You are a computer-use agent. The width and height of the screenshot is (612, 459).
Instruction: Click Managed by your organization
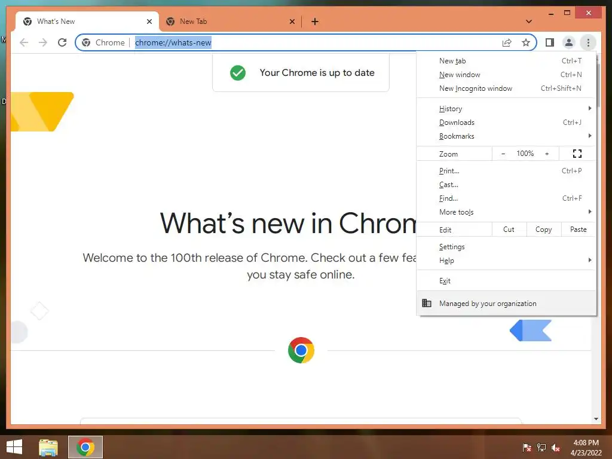click(507, 303)
